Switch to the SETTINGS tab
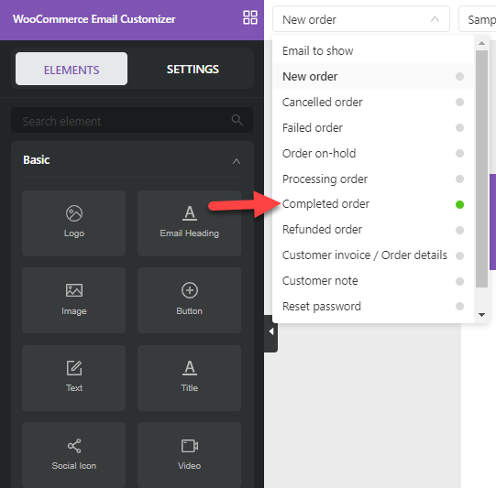 click(193, 69)
